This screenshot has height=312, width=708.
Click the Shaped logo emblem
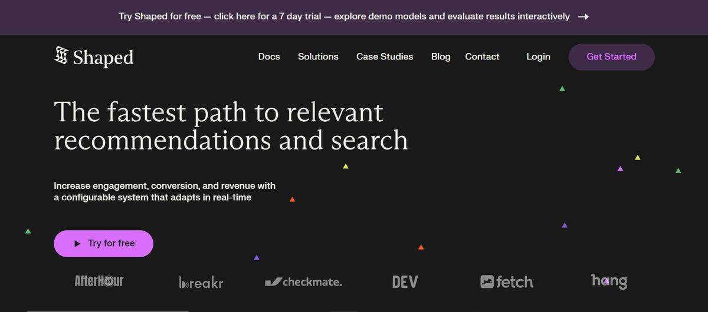(61, 56)
